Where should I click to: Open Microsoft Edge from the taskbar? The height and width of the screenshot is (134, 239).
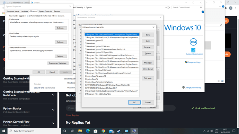pos(88,131)
